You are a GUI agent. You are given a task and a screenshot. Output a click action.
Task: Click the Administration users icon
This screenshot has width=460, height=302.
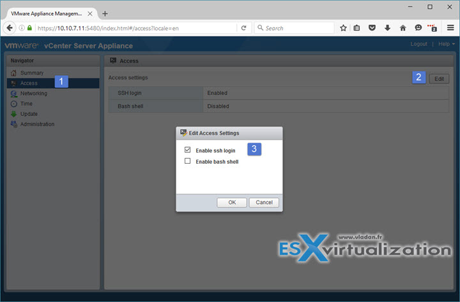click(14, 124)
